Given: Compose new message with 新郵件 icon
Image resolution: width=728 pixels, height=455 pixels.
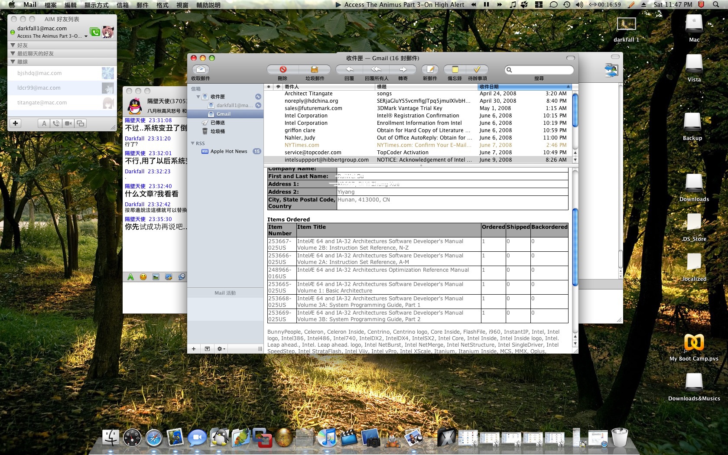Looking at the screenshot, I should (x=430, y=69).
